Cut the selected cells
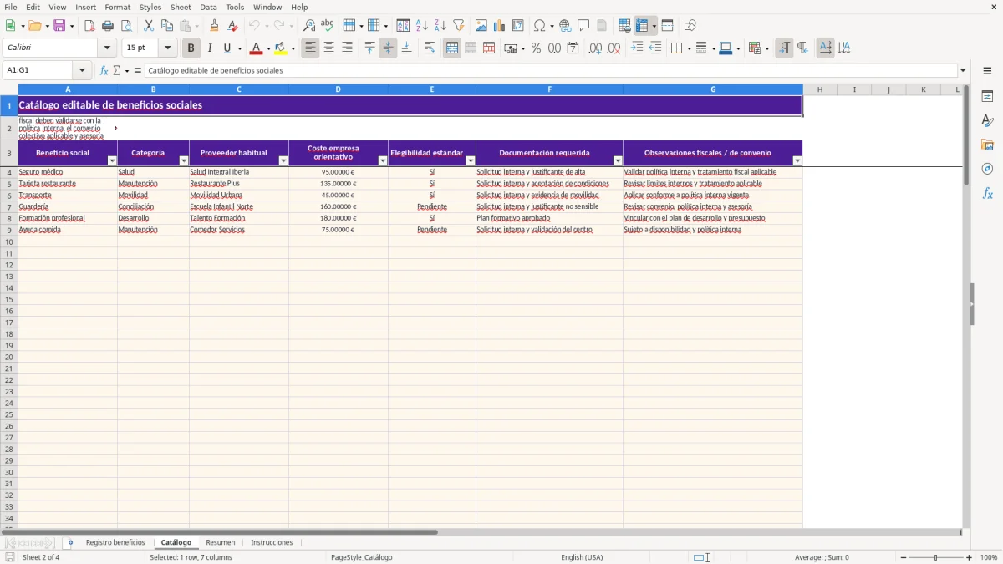 tap(149, 26)
